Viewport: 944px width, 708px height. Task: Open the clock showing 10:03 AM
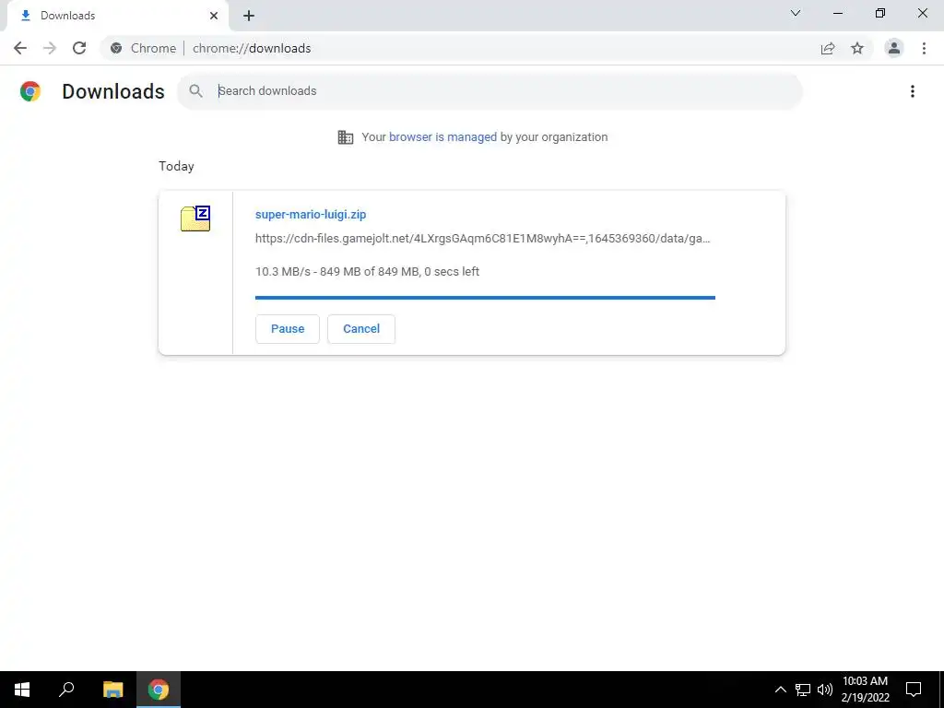[x=865, y=690]
